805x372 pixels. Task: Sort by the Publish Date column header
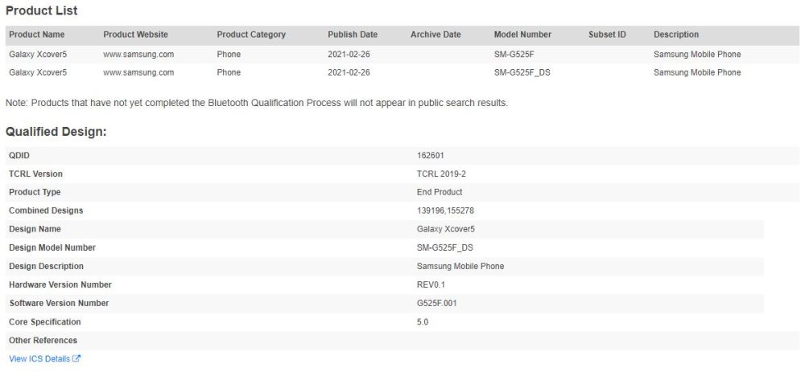(353, 35)
